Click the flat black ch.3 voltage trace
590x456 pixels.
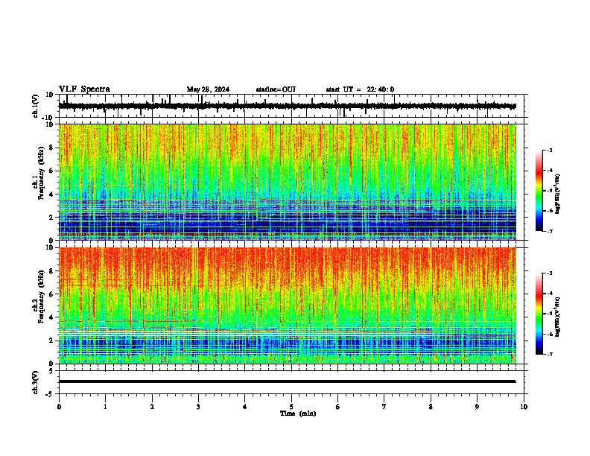pos(287,381)
